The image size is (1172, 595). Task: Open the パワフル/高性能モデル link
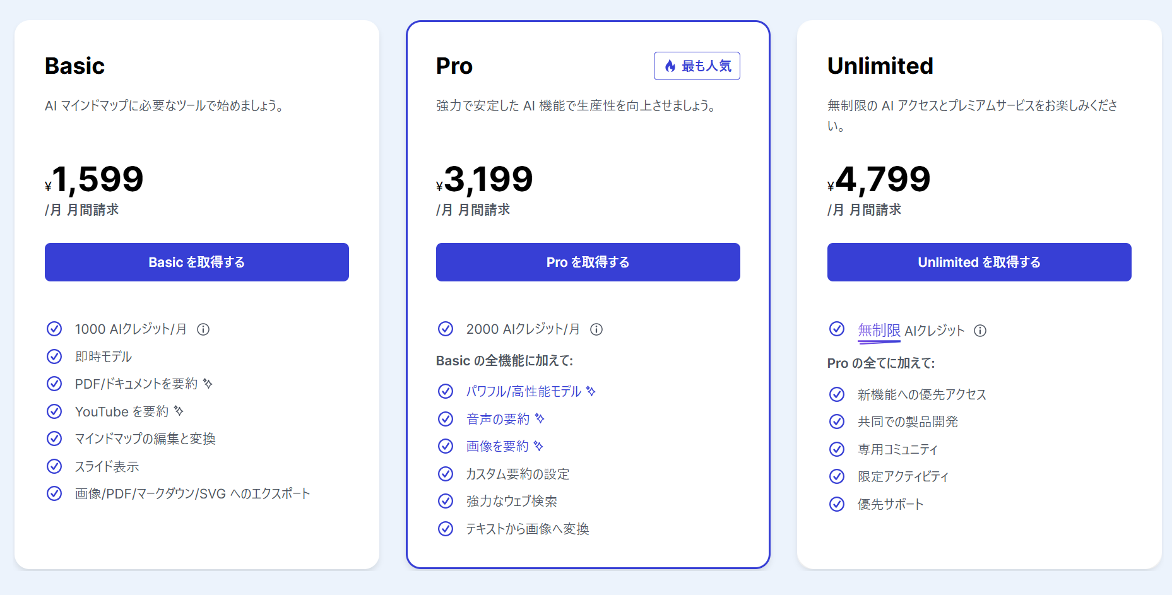pos(524,392)
